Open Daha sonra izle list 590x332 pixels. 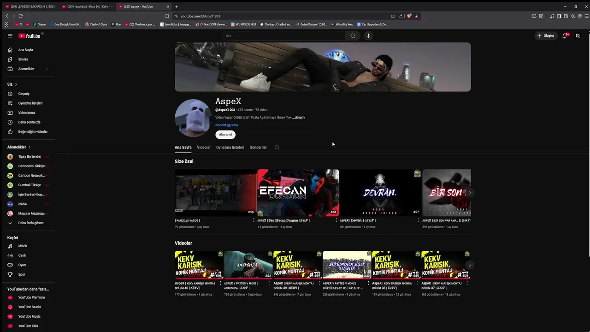29,122
